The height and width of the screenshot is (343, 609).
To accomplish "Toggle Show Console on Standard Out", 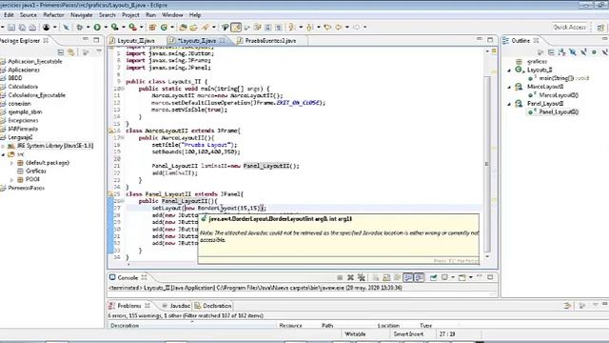I will pyautogui.click(x=408, y=277).
